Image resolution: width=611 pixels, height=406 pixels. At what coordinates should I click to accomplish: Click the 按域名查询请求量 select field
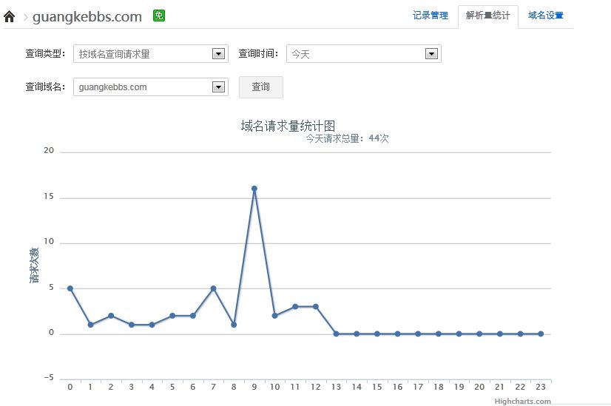click(x=151, y=54)
